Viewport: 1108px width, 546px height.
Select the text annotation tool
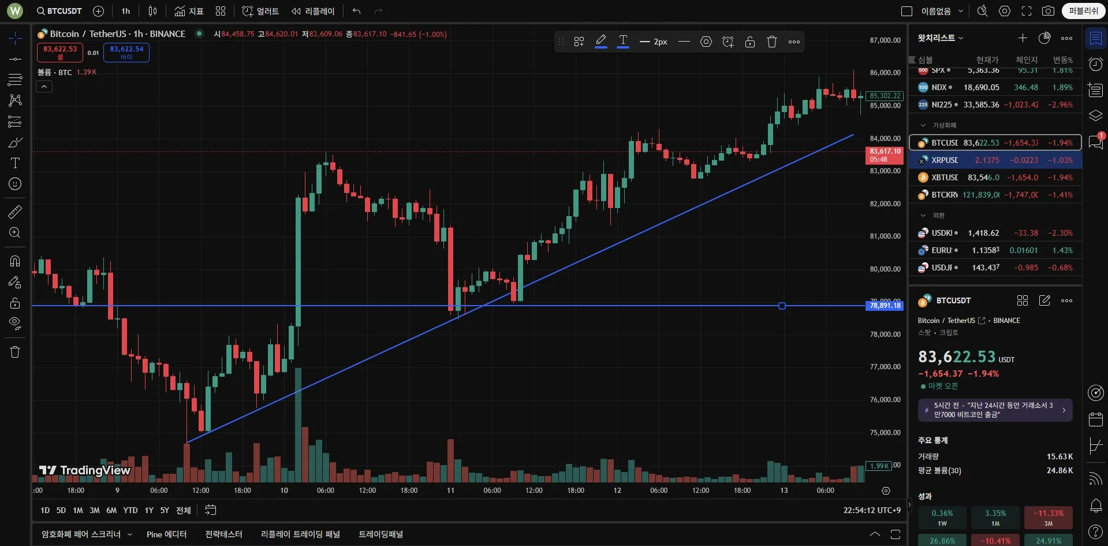15,163
